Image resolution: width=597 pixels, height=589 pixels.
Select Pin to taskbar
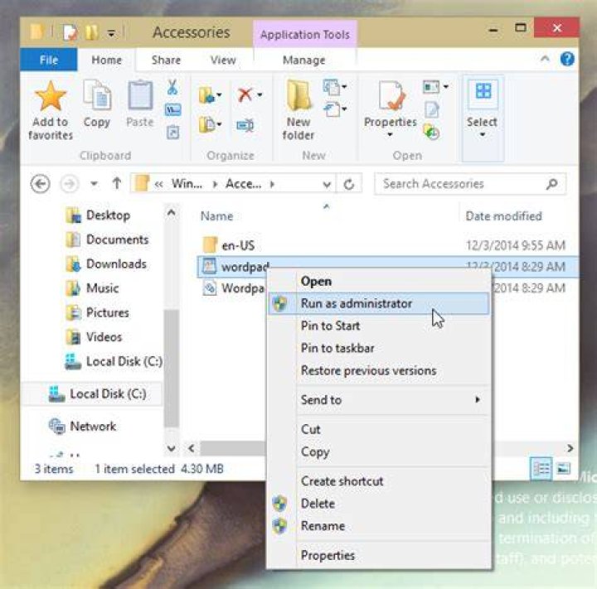378,348
